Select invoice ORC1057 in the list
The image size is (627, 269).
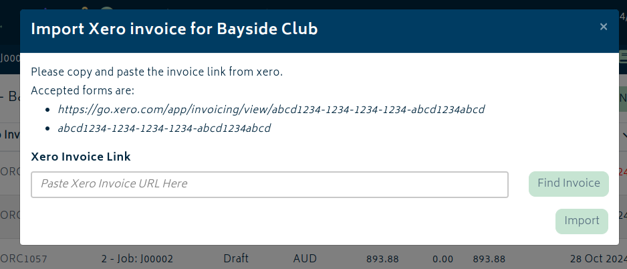pyautogui.click(x=23, y=259)
